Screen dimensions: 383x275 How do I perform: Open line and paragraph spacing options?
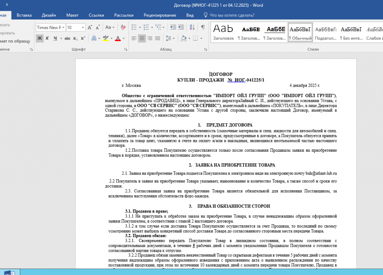click(169, 38)
